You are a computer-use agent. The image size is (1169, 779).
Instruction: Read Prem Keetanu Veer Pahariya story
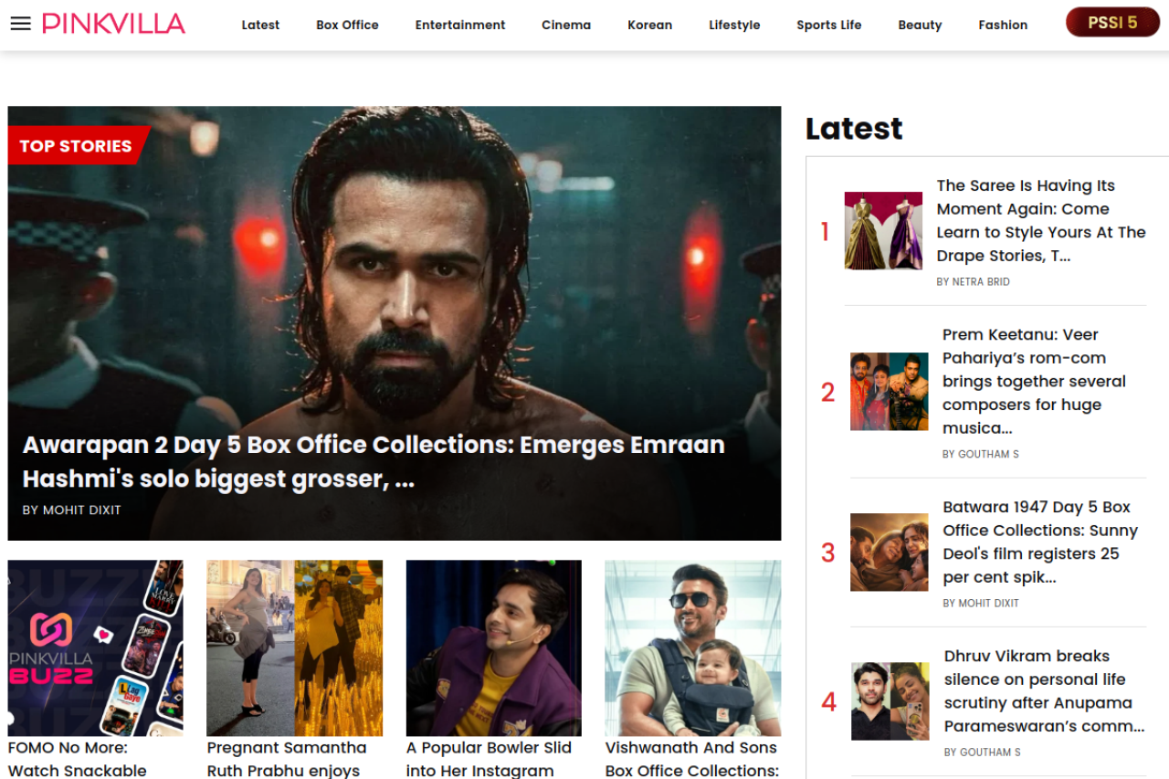click(1035, 382)
